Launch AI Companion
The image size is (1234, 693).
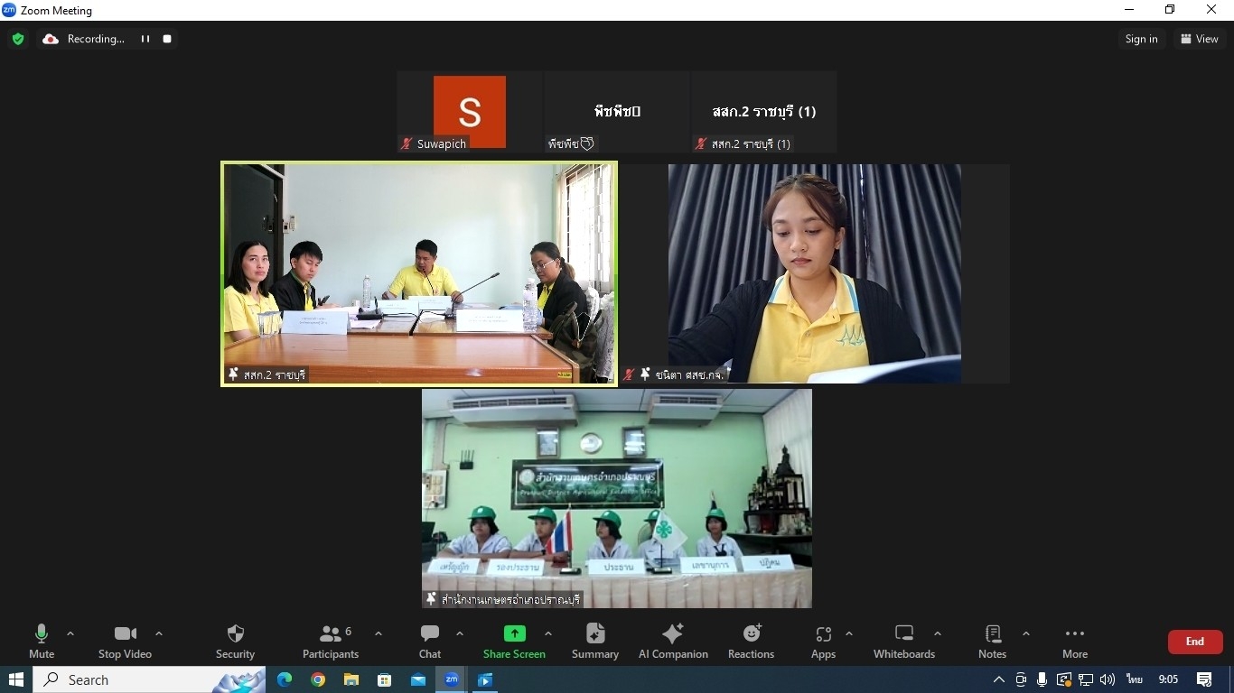point(673,641)
